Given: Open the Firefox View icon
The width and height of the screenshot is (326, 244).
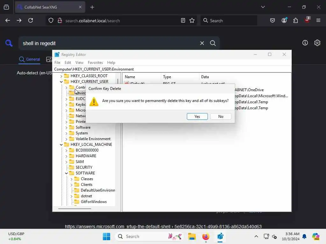Looking at the screenshot, I should [6, 7].
